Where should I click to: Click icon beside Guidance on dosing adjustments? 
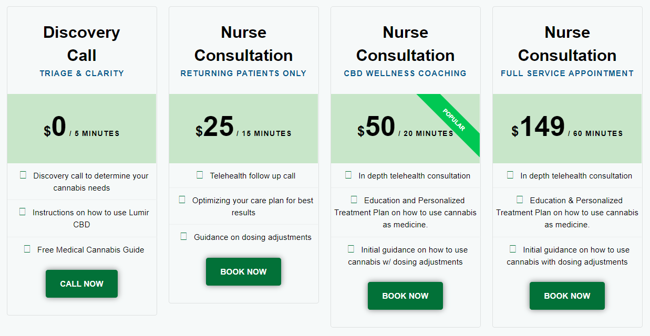(x=184, y=236)
